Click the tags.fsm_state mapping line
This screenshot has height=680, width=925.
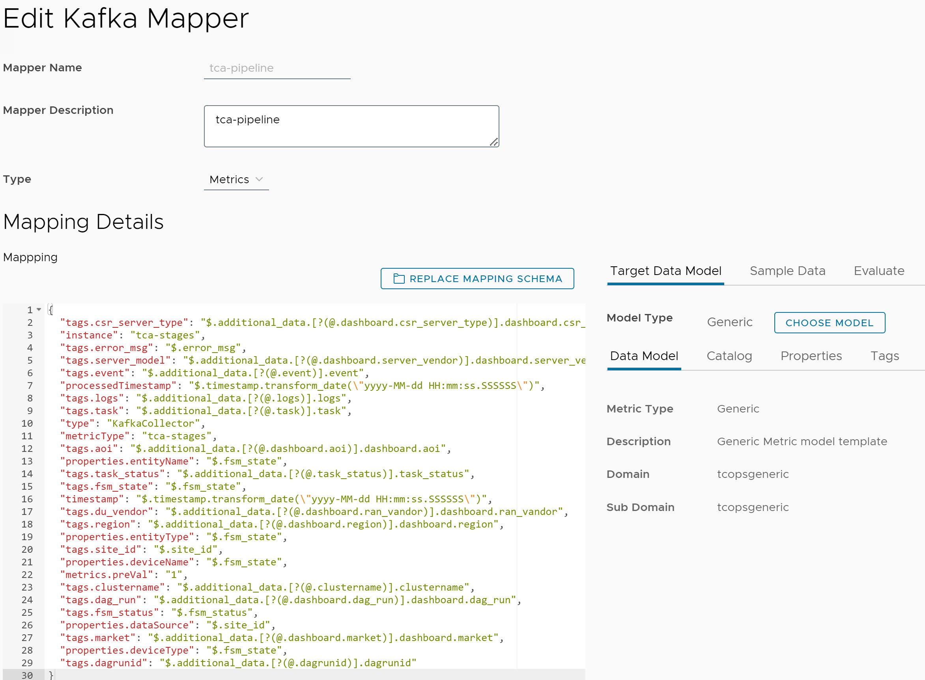pyautogui.click(x=153, y=487)
